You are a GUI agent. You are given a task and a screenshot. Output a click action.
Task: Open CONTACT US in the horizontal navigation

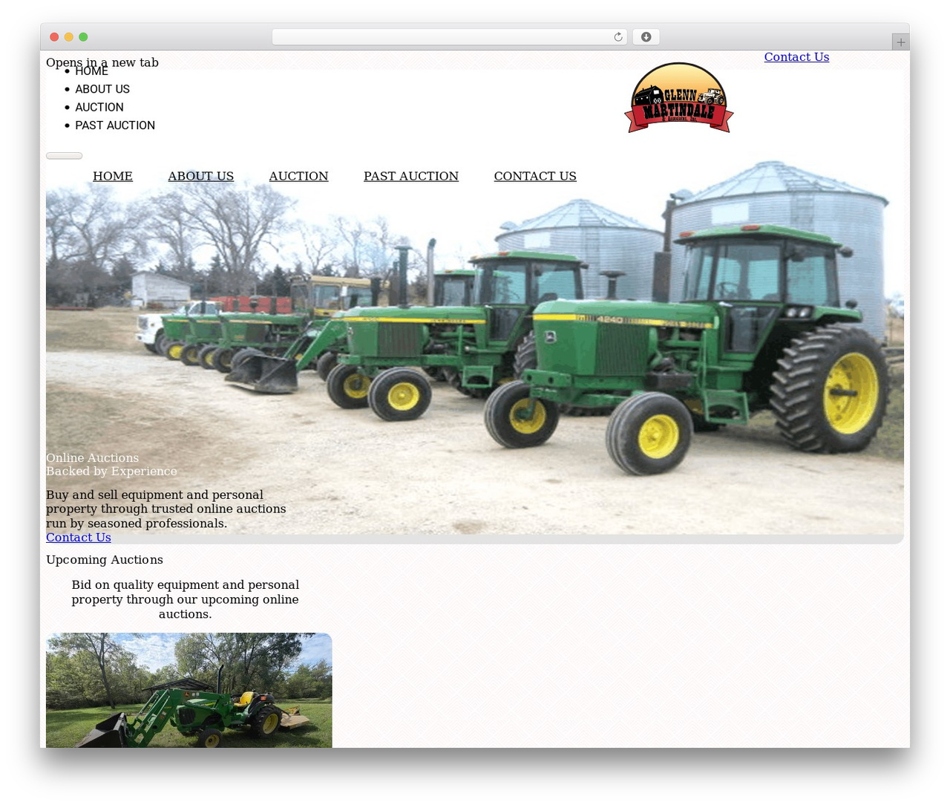[x=535, y=176]
